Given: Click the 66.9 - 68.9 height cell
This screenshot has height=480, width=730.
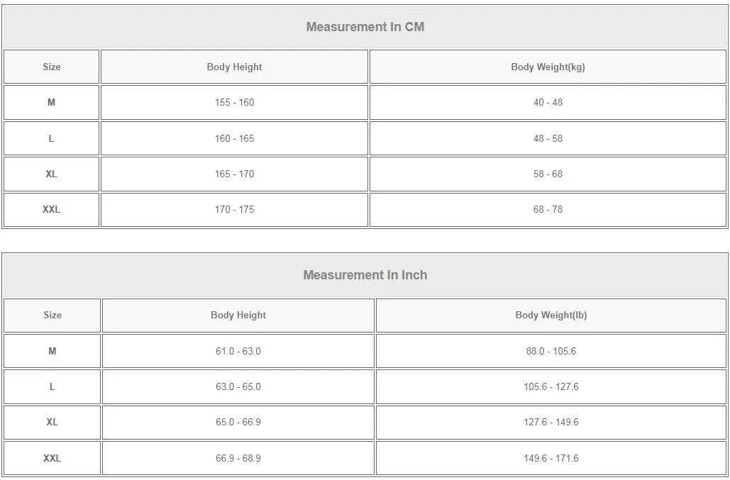Looking at the screenshot, I should coord(238,459).
